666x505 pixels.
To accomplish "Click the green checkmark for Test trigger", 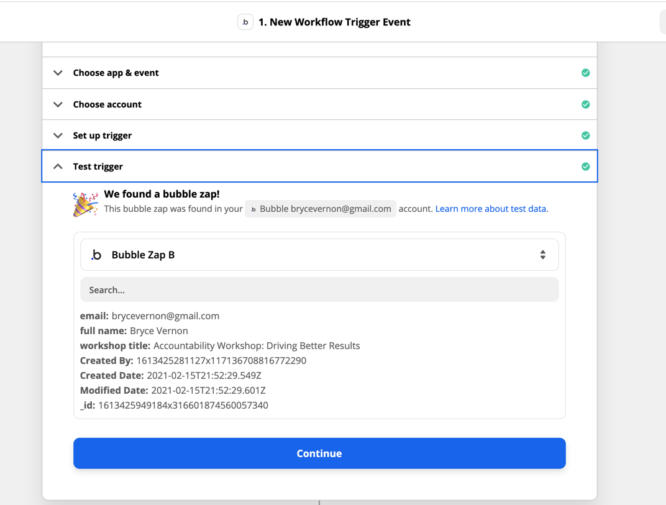I will point(585,166).
